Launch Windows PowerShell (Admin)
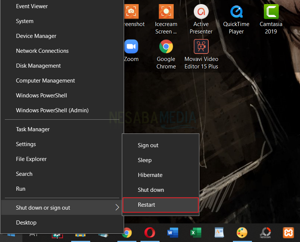The height and width of the screenshot is (242, 300). (x=52, y=110)
